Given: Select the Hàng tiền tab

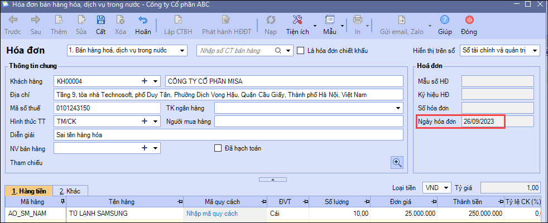Looking at the screenshot, I should (x=29, y=191).
